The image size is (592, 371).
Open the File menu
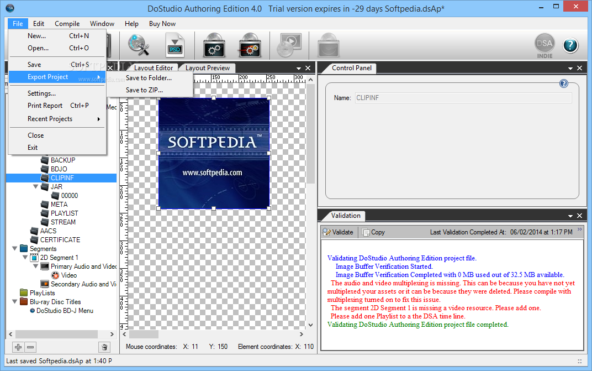coord(18,23)
